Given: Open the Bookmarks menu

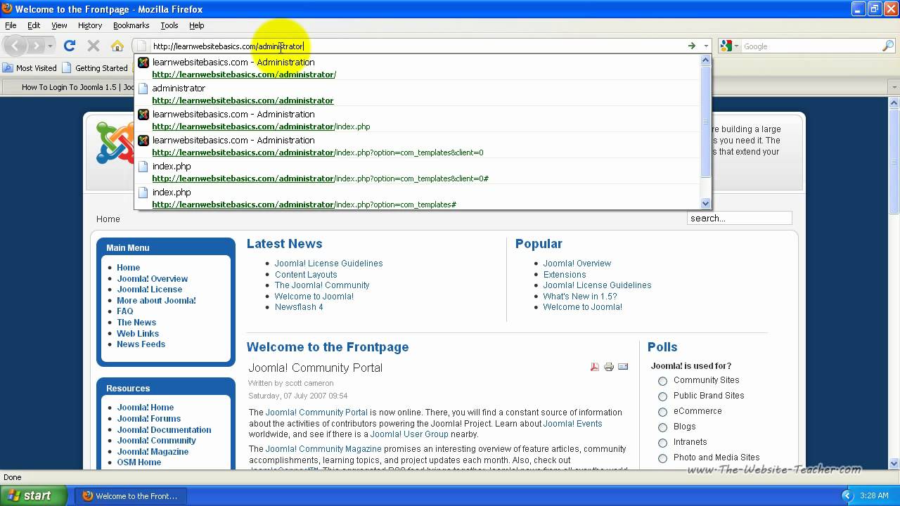Looking at the screenshot, I should [x=131, y=25].
